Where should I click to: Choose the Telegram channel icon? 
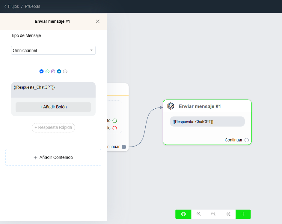[59, 71]
